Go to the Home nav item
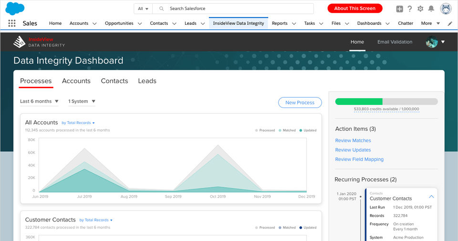Screen dimensions: 458x241 [x=55, y=23]
